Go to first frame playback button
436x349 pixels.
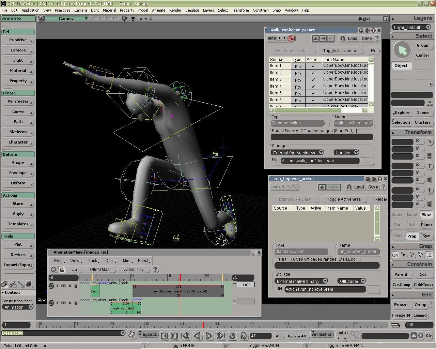coord(186,336)
